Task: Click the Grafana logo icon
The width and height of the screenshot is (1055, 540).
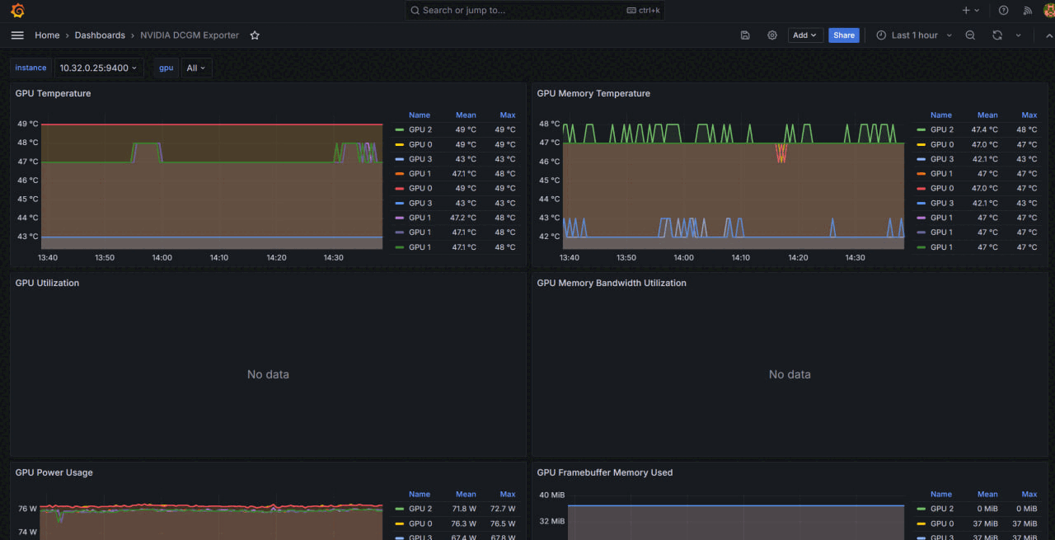Action: coord(17,11)
